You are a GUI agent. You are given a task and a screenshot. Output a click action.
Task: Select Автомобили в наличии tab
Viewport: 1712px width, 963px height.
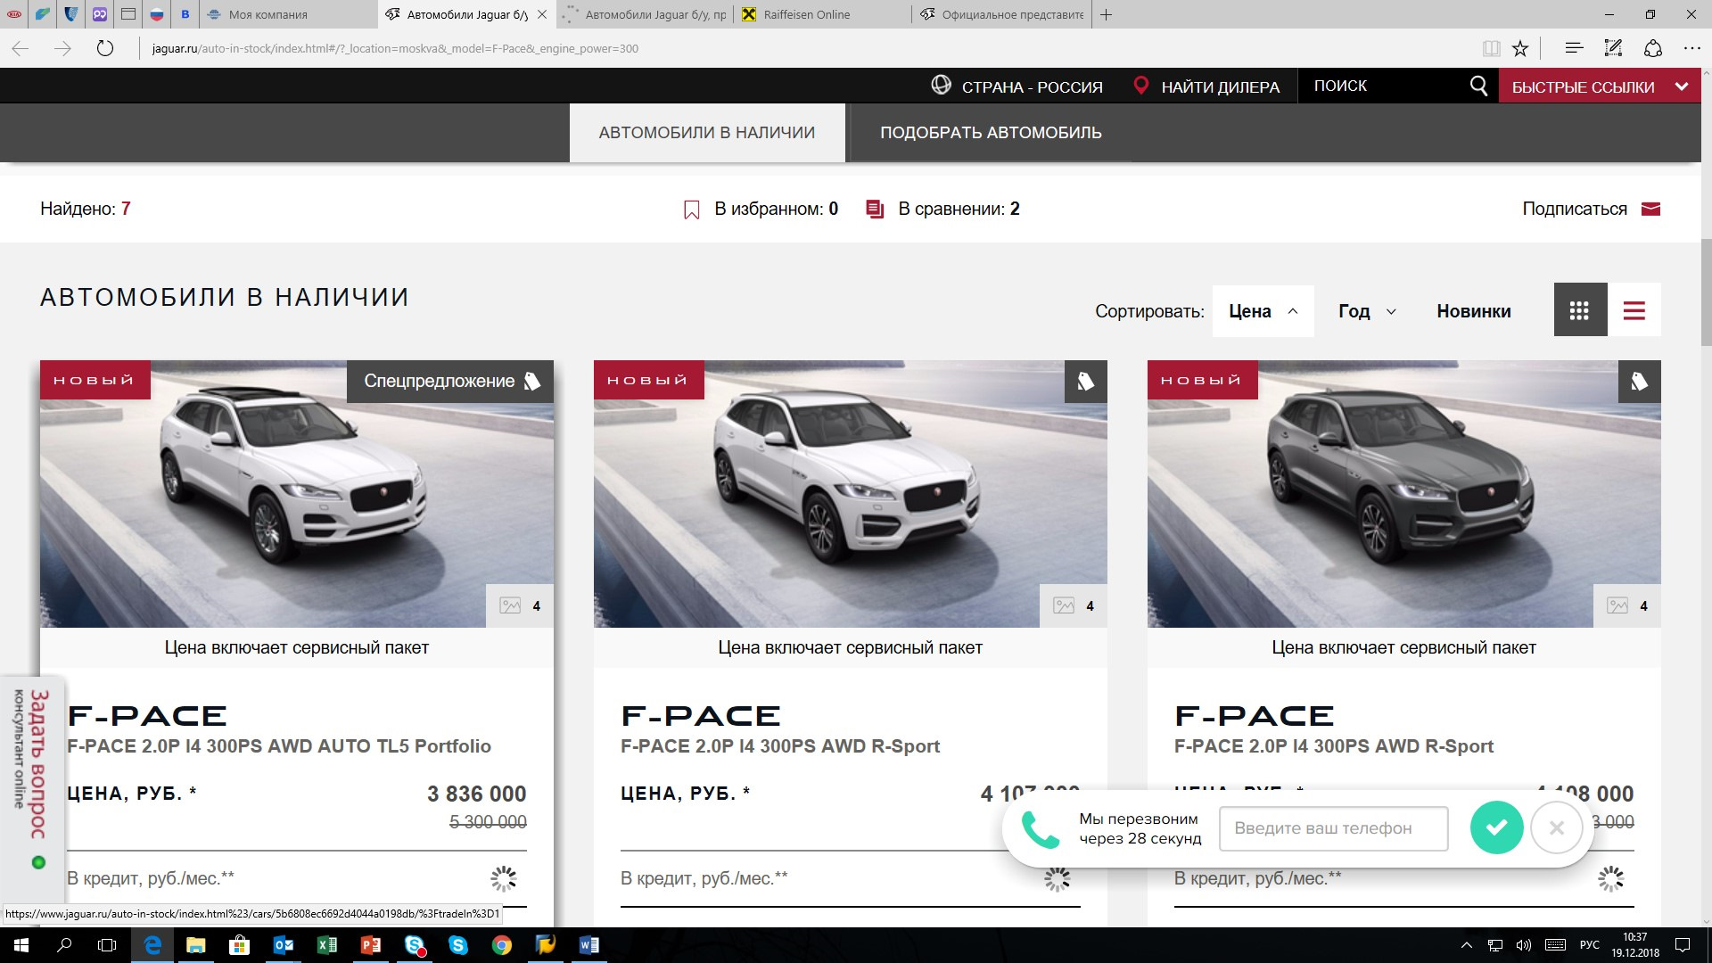pos(707,133)
